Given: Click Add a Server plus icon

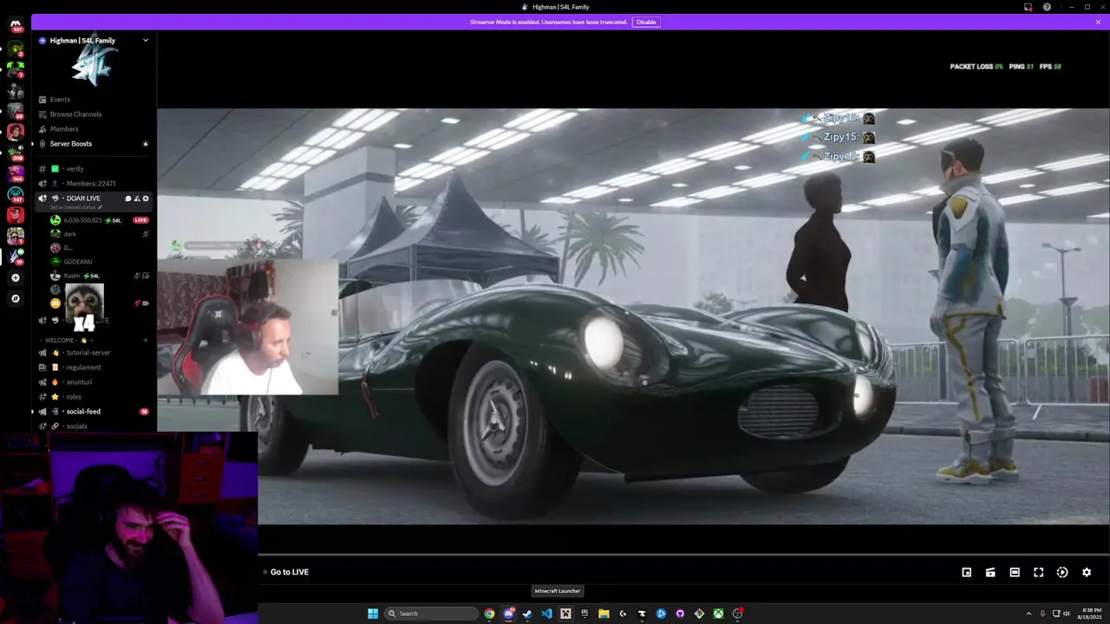Looking at the screenshot, I should coord(15,278).
